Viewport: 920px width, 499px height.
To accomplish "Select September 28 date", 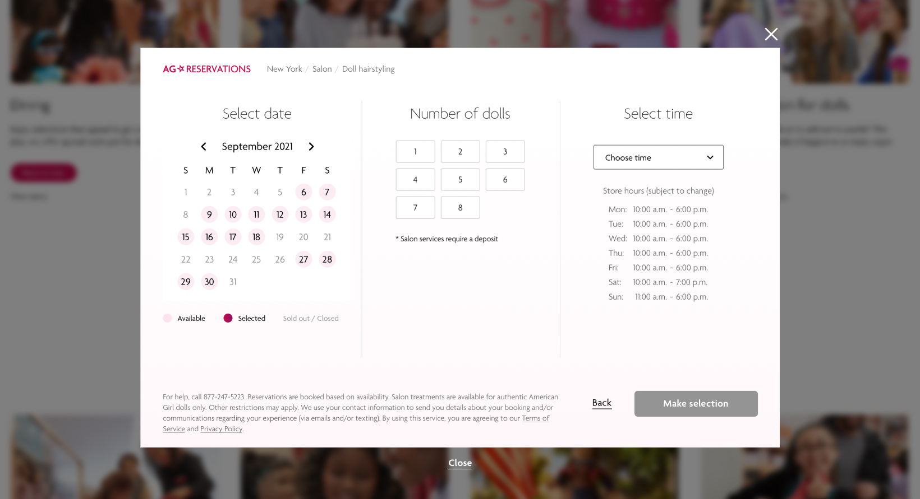I will click(327, 259).
